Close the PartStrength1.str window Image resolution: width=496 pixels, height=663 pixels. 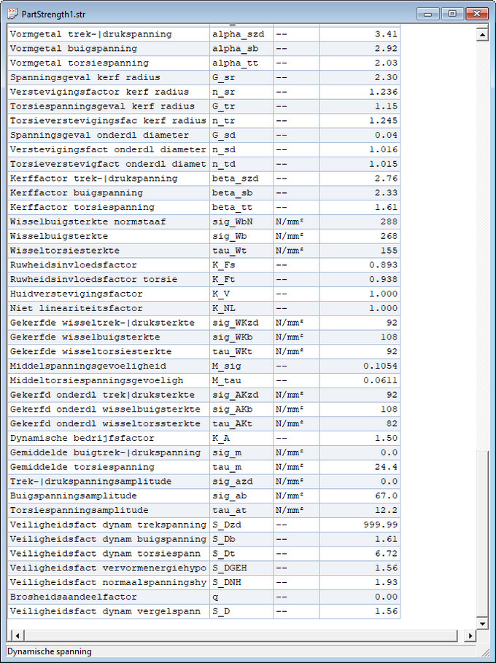(476, 14)
